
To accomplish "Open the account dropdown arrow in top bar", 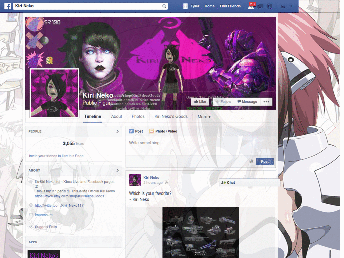I will (x=291, y=6).
